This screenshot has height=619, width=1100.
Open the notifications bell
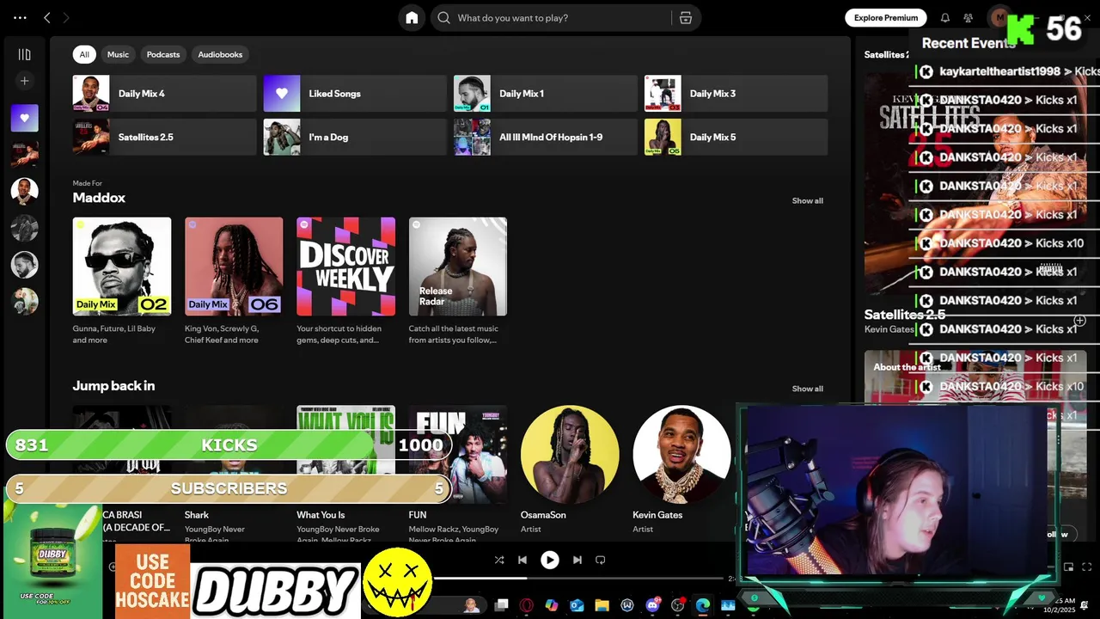coord(945,17)
